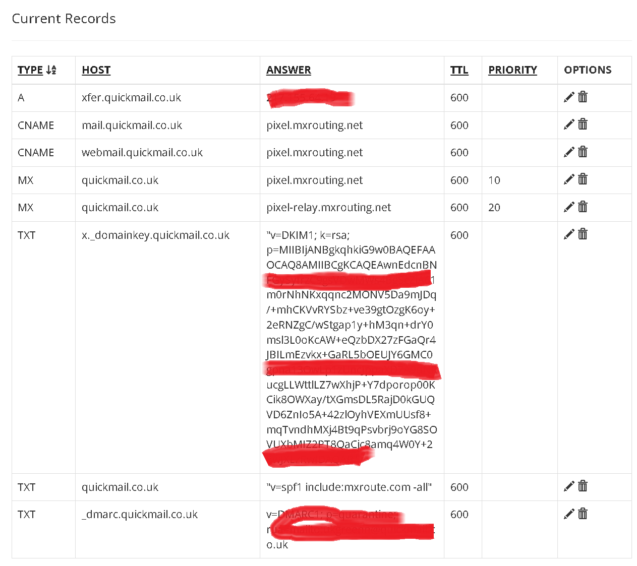The height and width of the screenshot is (566, 637).
Task: Click the sort arrows icon beside TYPE
Action: point(51,70)
